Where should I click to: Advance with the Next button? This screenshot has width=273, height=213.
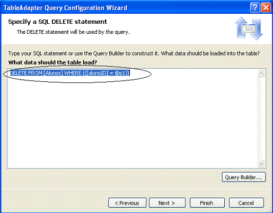pos(167,203)
